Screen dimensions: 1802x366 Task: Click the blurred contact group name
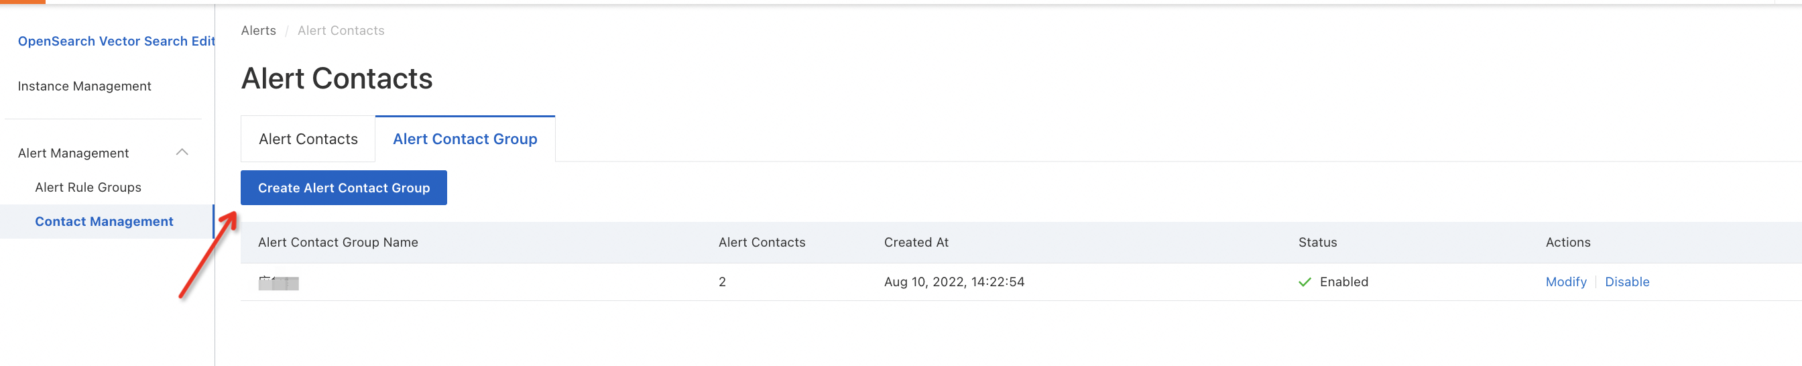click(x=278, y=283)
